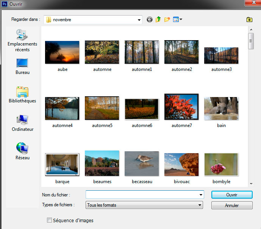Go back using the back arrow icon
This screenshot has width=261, height=229.
coord(150,20)
